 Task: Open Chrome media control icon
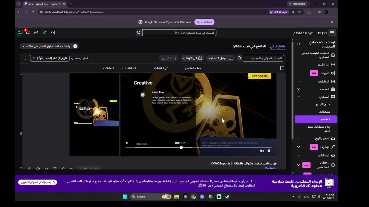[319, 12]
